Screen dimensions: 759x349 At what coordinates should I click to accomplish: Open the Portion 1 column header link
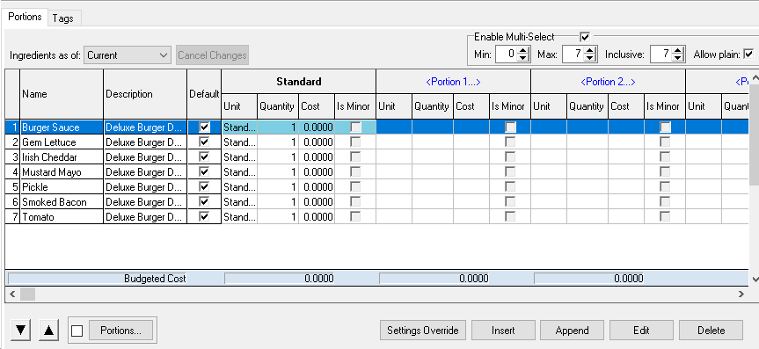point(453,82)
